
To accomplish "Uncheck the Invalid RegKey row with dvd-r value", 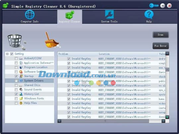I will pos(69,59).
